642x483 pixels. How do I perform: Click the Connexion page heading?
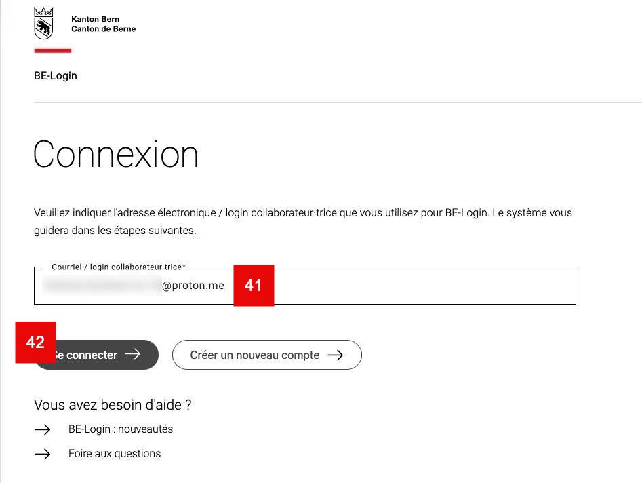116,154
